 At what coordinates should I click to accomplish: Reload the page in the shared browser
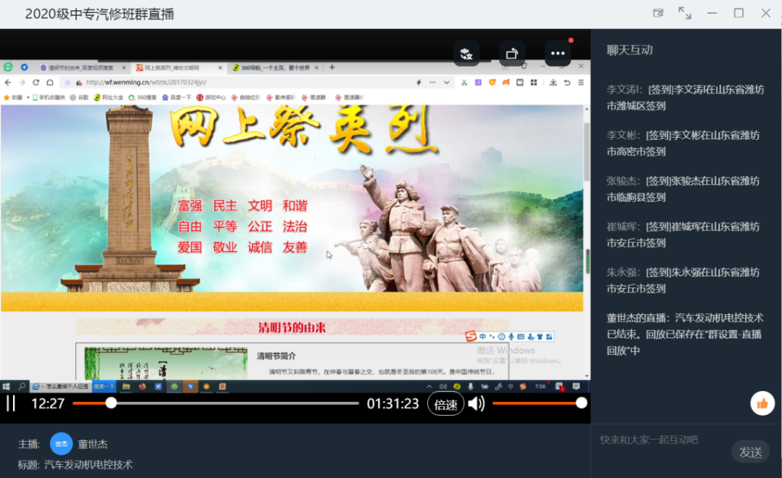pyautogui.click(x=36, y=83)
